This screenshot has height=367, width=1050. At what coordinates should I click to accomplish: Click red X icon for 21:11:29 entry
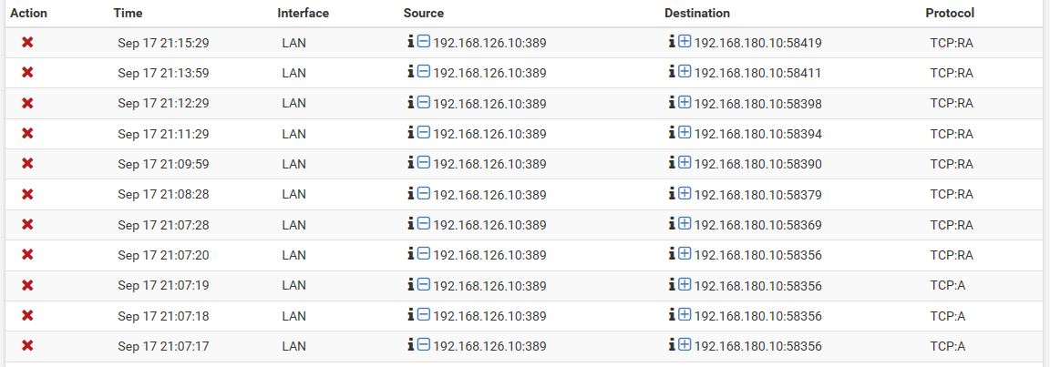click(27, 133)
